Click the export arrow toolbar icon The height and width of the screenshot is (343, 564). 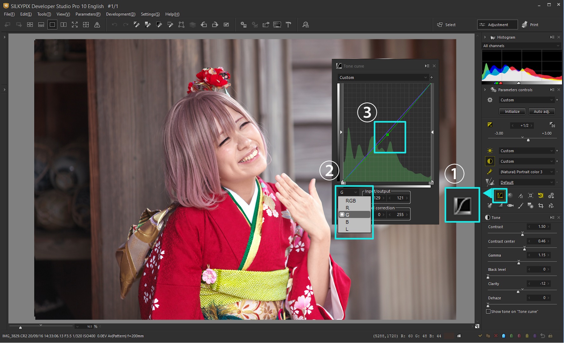tap(266, 25)
